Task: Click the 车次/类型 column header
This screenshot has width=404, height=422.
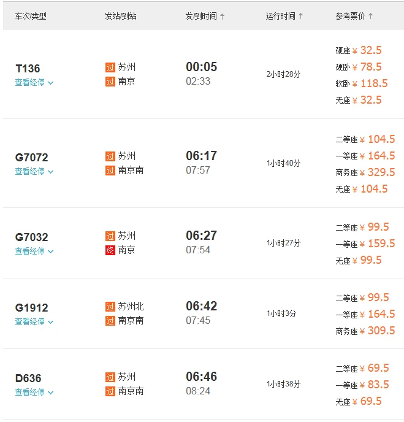Action: [x=31, y=17]
